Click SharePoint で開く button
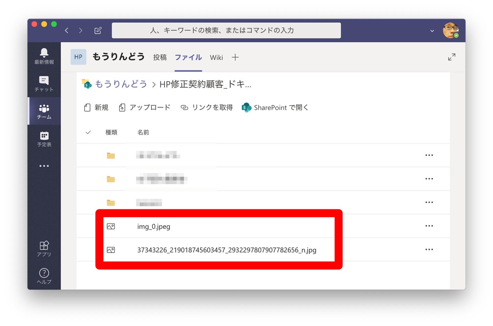The width and height of the screenshot is (493, 326). pyautogui.click(x=275, y=108)
